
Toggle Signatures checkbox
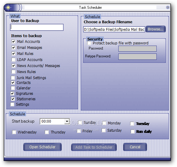tap(12, 93)
